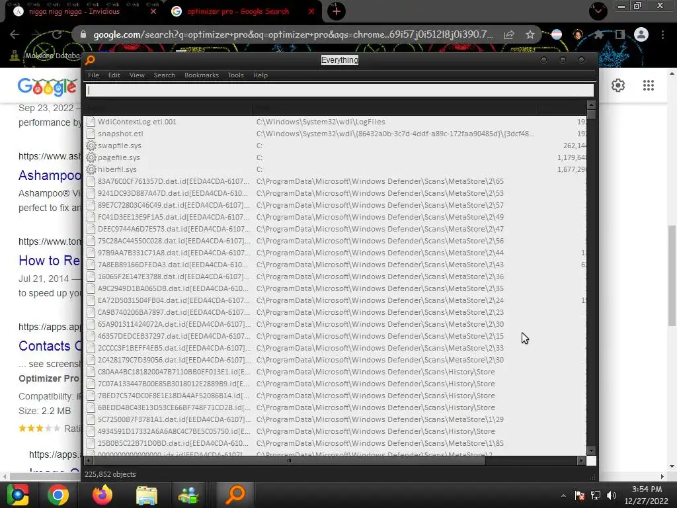Click the Everything taskbar button
Viewport: 677px width, 508px height.
[236, 495]
